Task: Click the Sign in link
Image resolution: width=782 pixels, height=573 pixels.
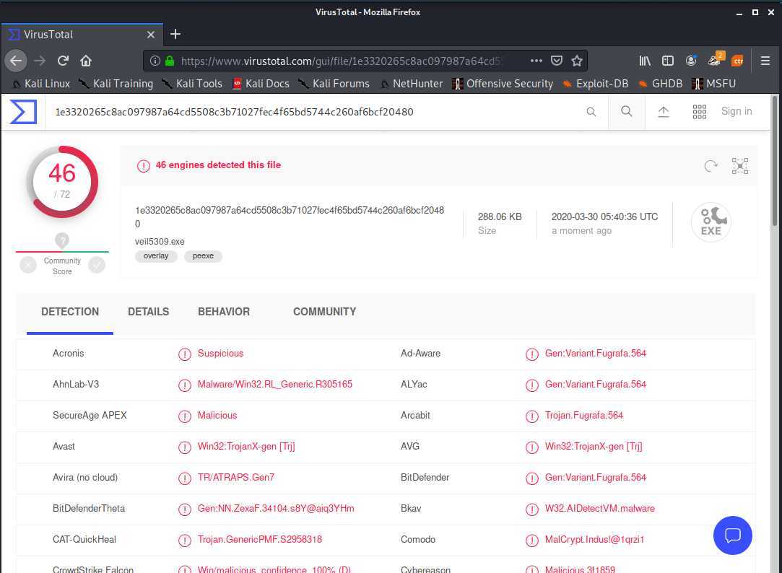Action: pos(736,111)
